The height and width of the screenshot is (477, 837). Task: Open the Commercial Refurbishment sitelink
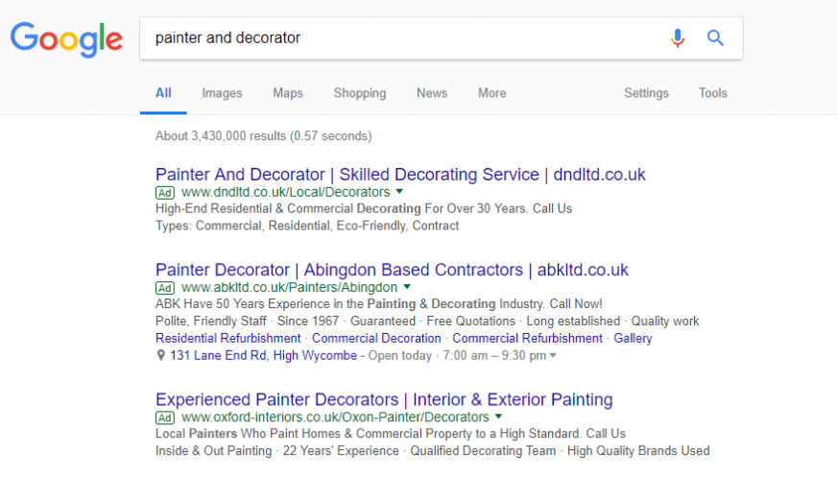[527, 338]
